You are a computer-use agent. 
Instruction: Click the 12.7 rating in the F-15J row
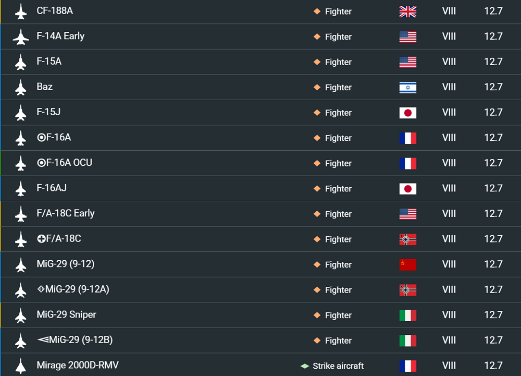[493, 112]
